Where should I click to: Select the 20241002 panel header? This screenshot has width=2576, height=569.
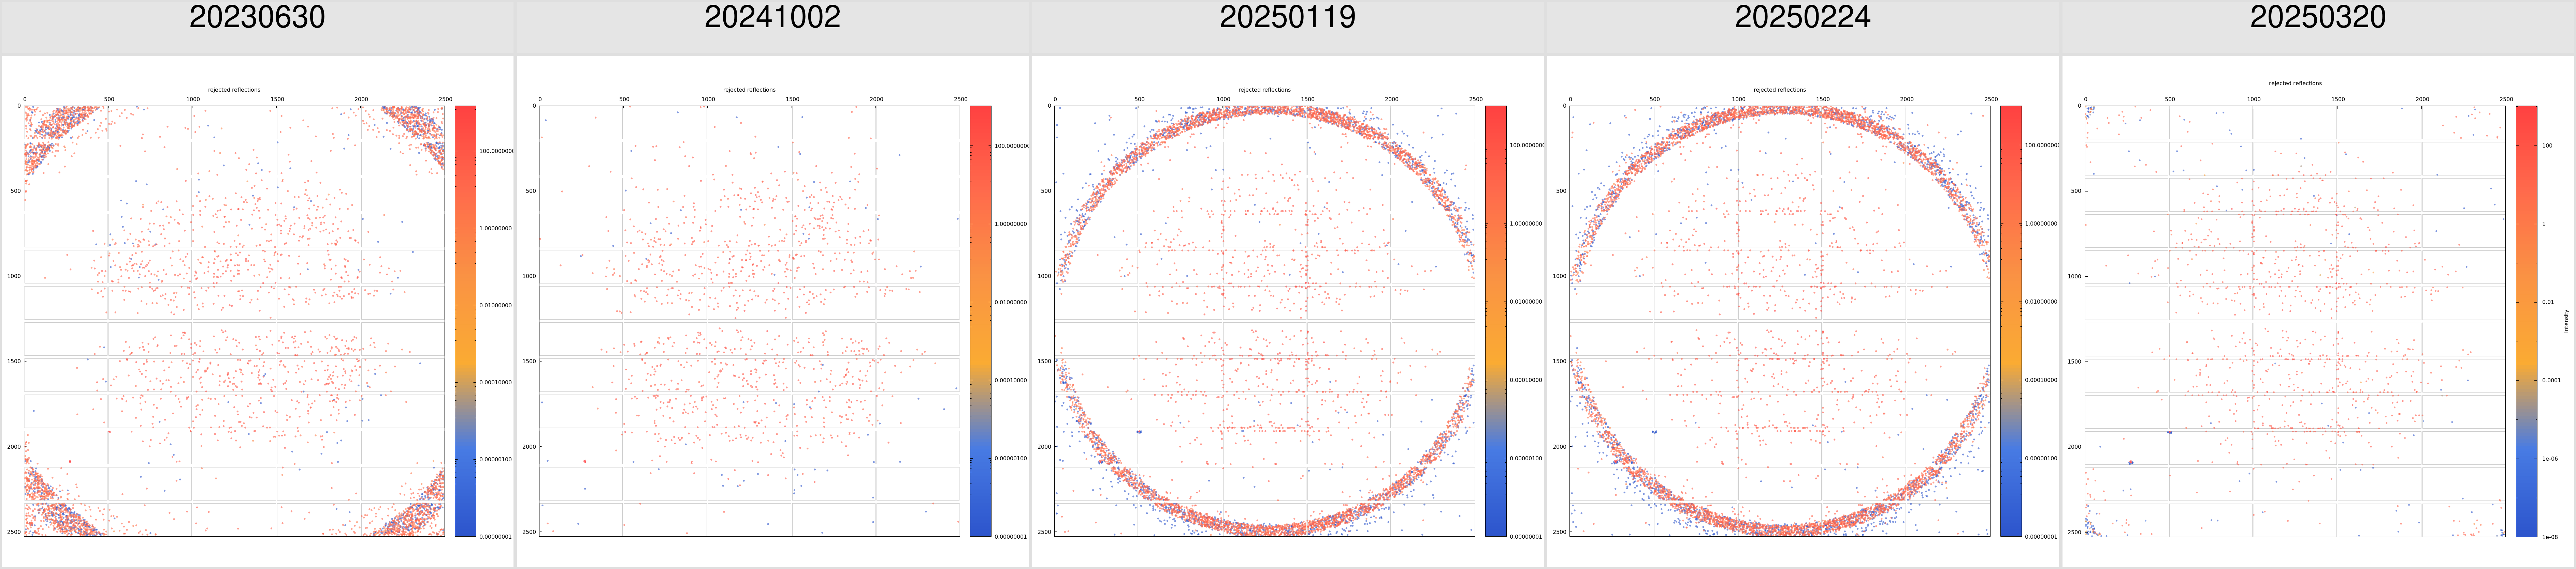tap(772, 27)
